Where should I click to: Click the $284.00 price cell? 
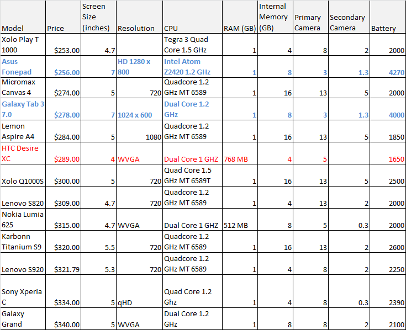63,131
